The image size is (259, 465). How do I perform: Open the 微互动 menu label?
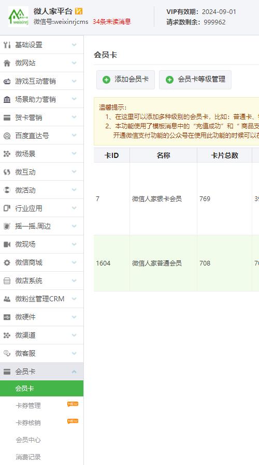[25, 172]
